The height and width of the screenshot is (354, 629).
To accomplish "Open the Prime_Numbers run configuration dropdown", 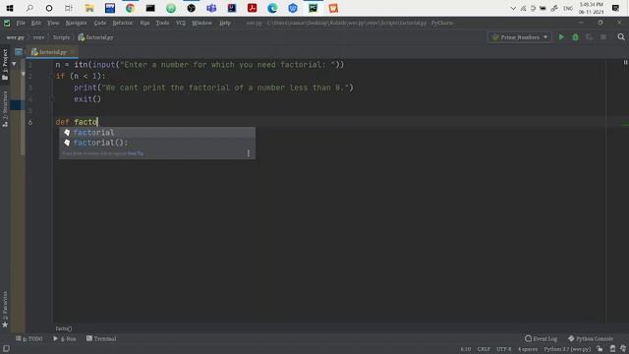I will tap(520, 37).
